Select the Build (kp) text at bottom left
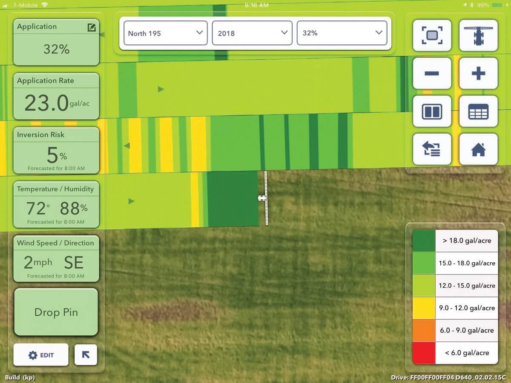Screen dimensions: 511x383 [x=20, y=377]
